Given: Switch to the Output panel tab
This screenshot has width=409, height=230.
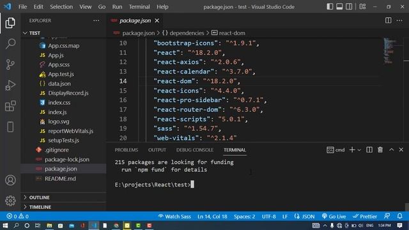Looking at the screenshot, I should coord(157,150).
